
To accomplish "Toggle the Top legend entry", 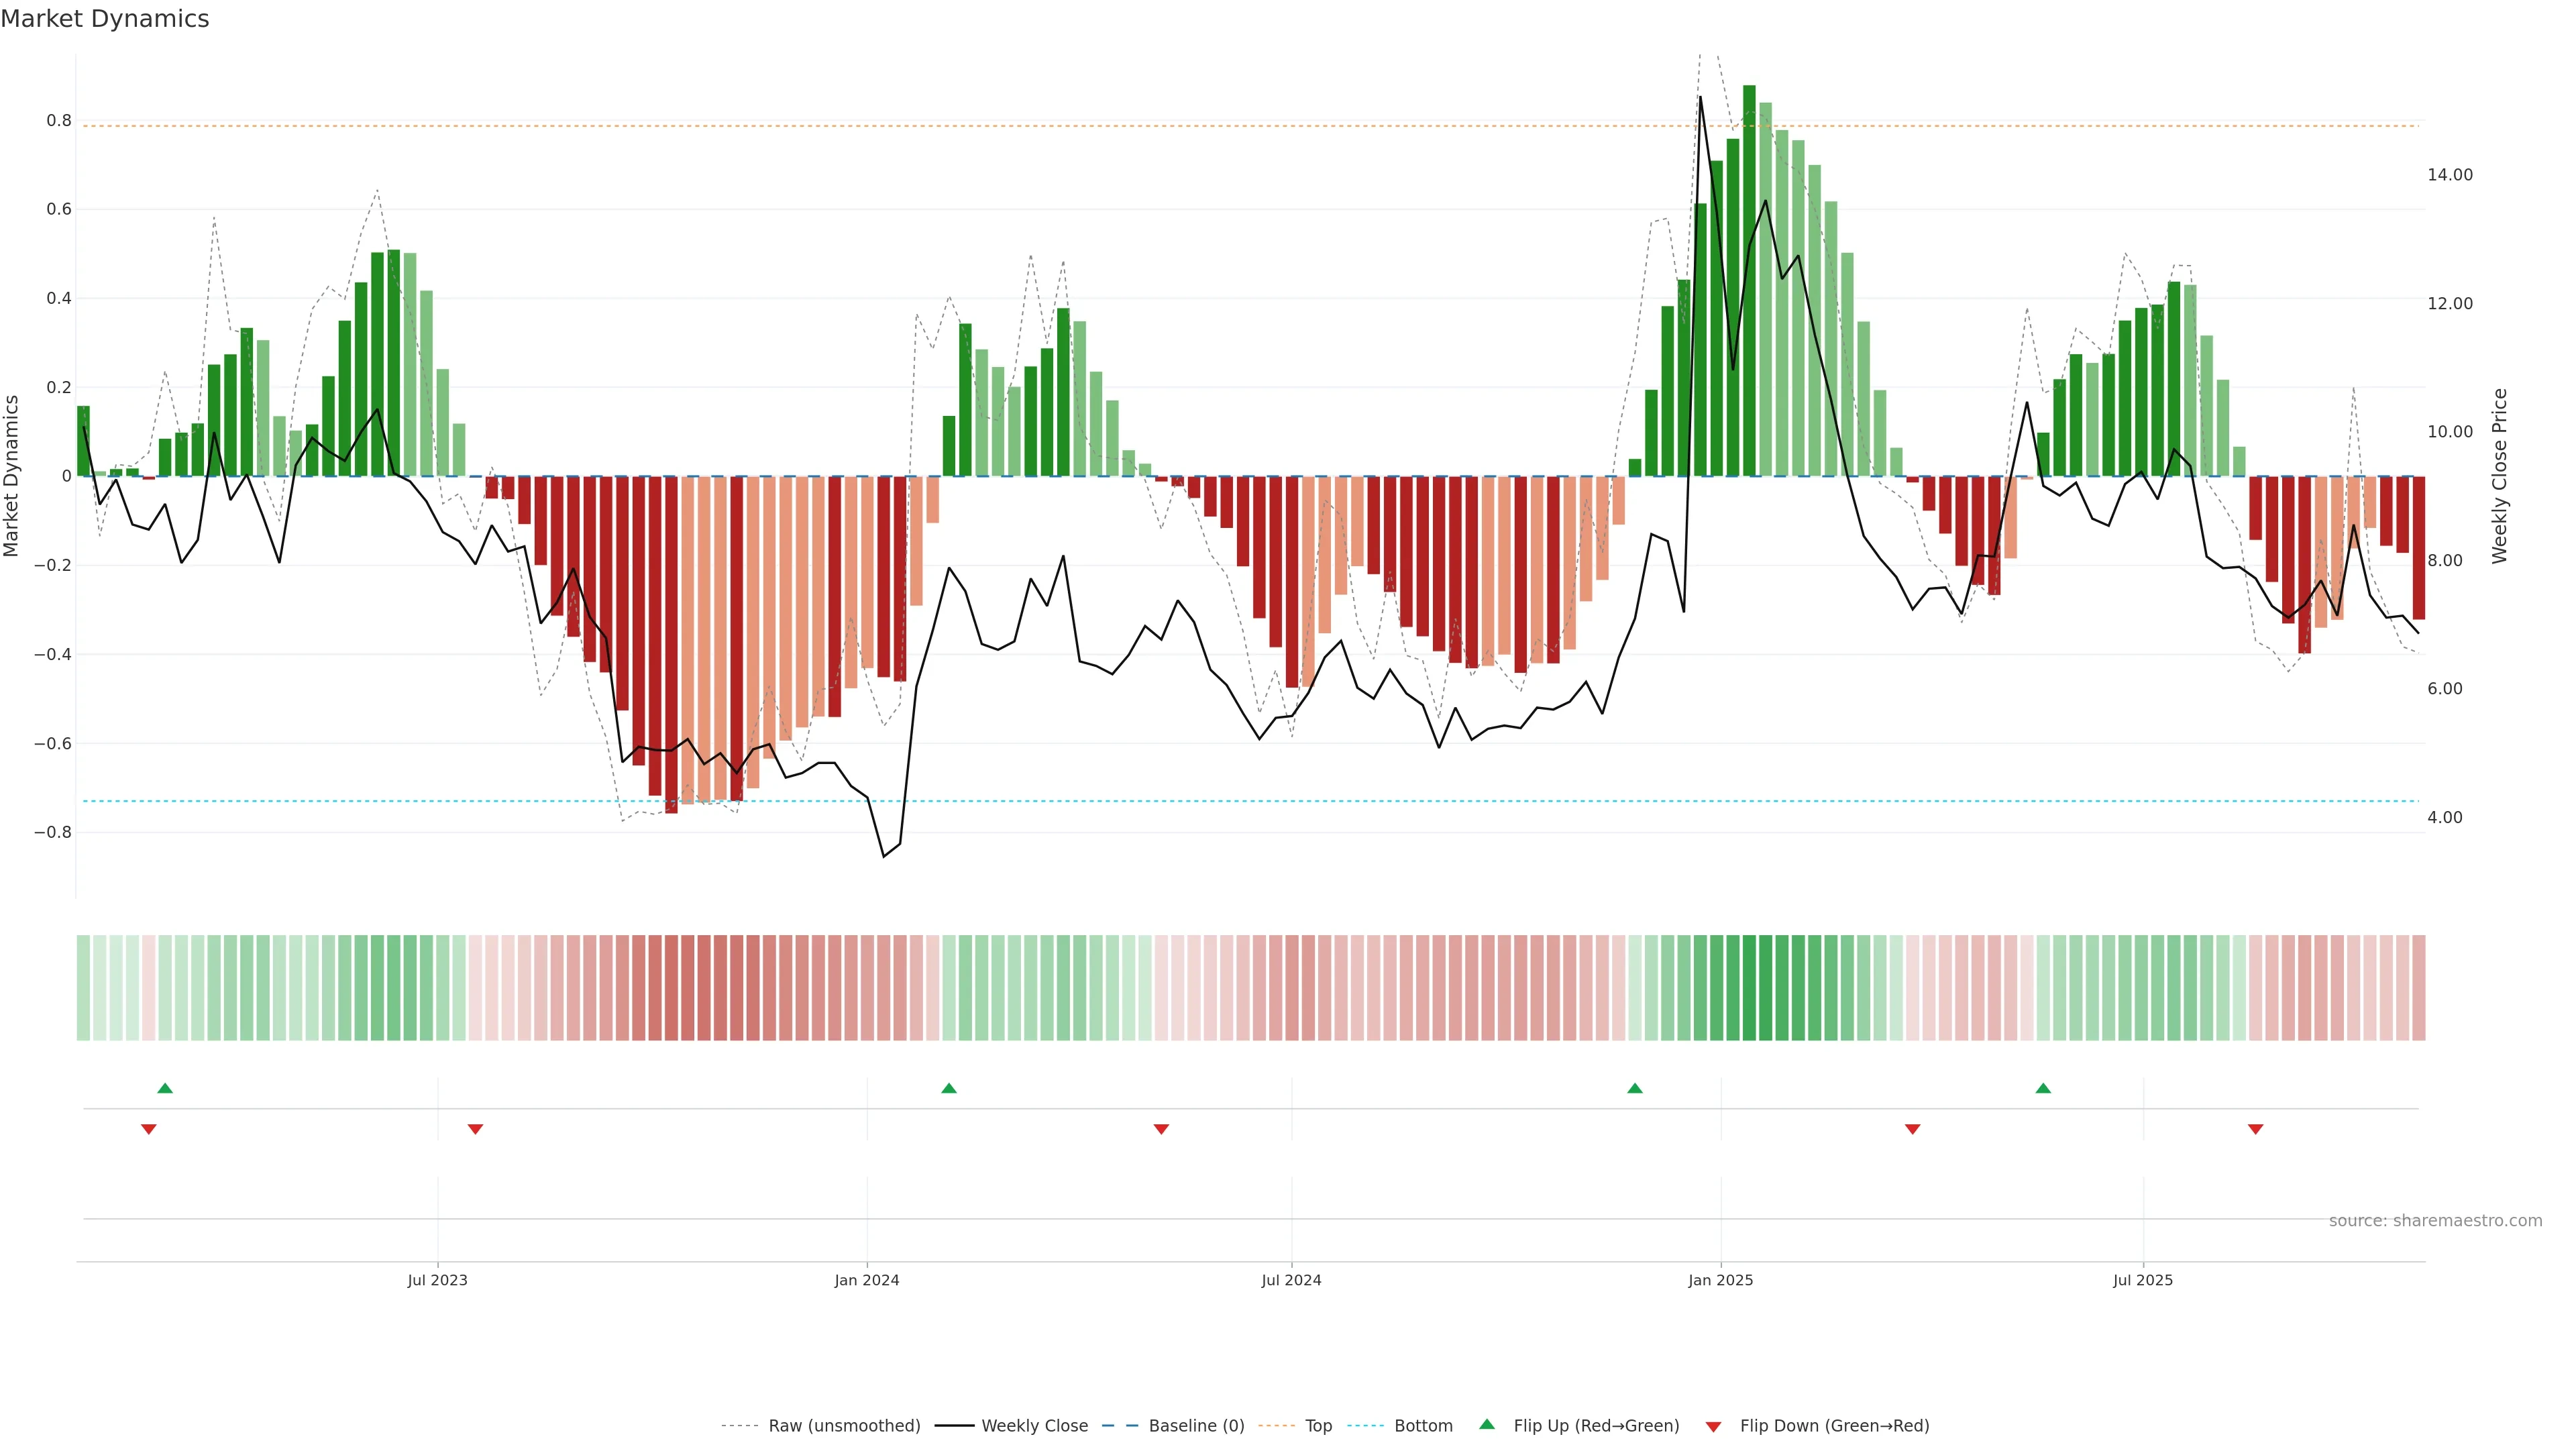I will tap(1318, 1426).
